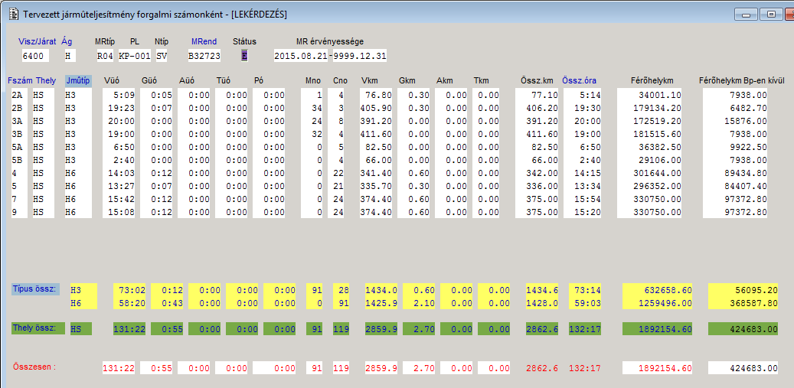Click Vüó value 19:23 in row 2B
Screen dimensions: 794x388
[x=119, y=108]
